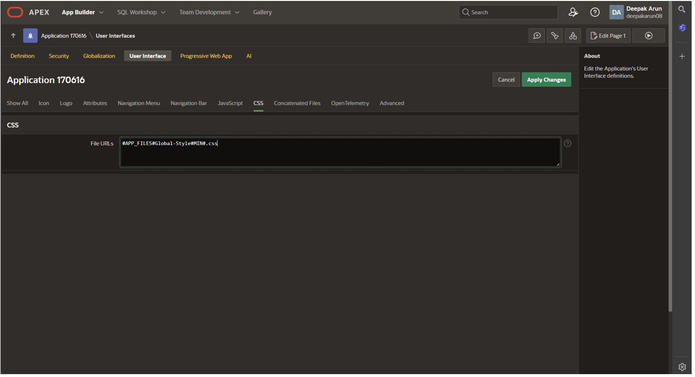This screenshot has height=377, width=695.
Task: Click the Add Comment speech bubble icon
Action: (x=537, y=36)
